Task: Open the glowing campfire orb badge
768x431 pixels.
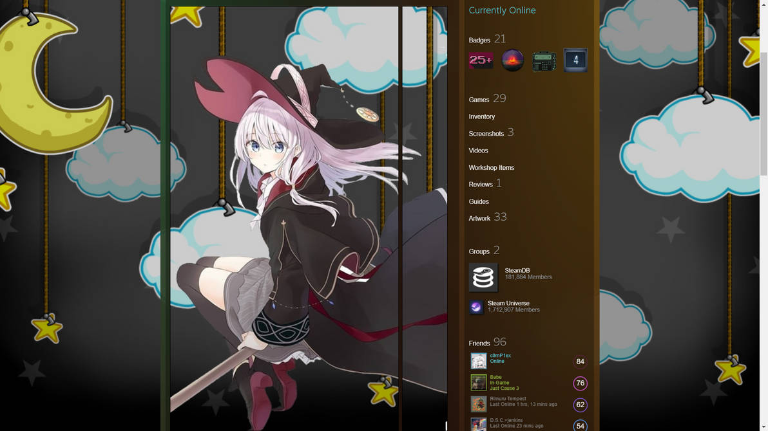Action: [512, 60]
